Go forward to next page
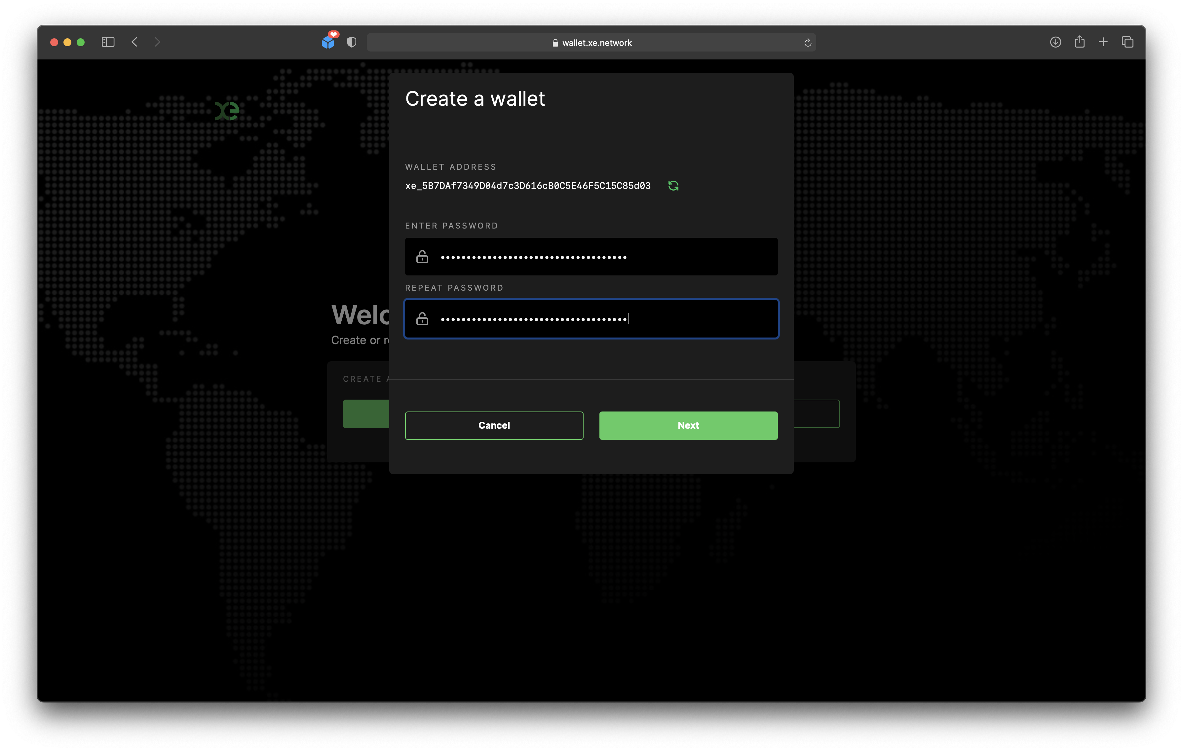 157,42
